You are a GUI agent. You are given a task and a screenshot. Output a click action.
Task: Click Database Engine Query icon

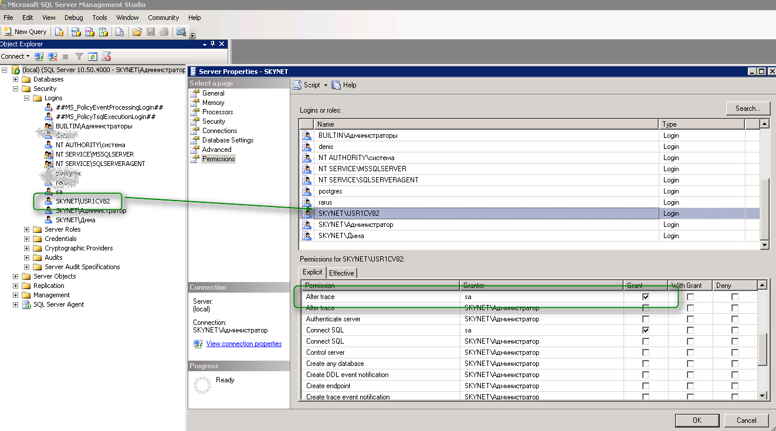59,32
